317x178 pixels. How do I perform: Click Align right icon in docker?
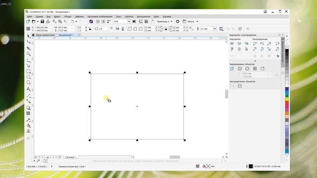tap(247, 44)
